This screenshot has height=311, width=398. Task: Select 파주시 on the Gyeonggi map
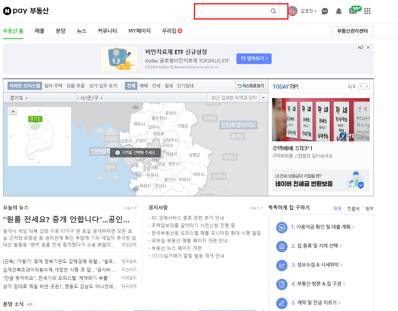pyautogui.click(x=139, y=124)
